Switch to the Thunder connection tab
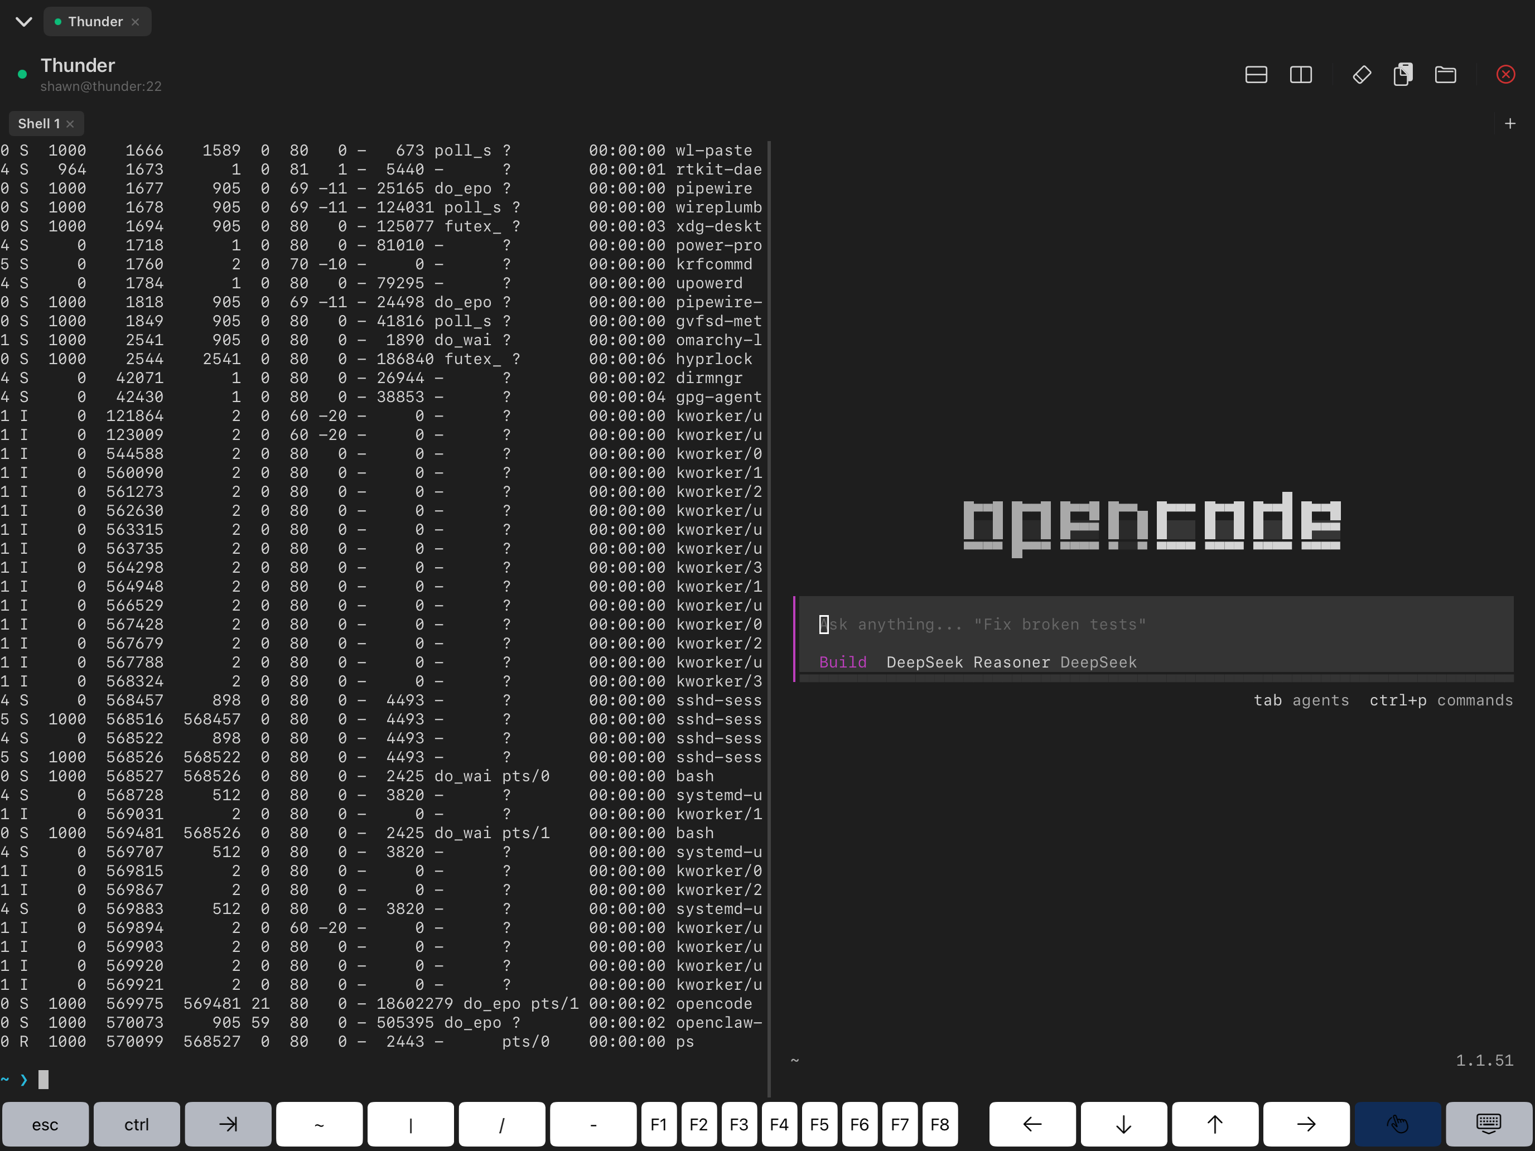This screenshot has width=1535, height=1151. point(94,22)
